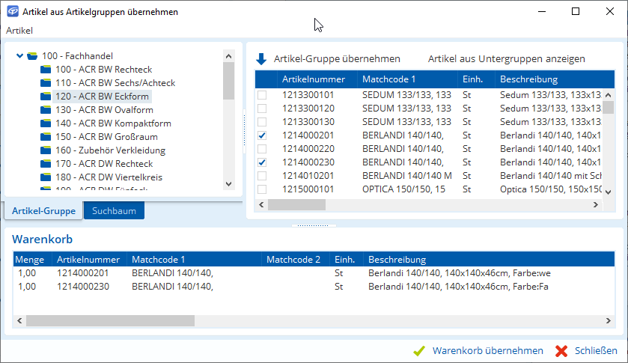
Task: Select folder icon of 110 - ACR BW Sechs/Achteck
Action: (x=46, y=83)
